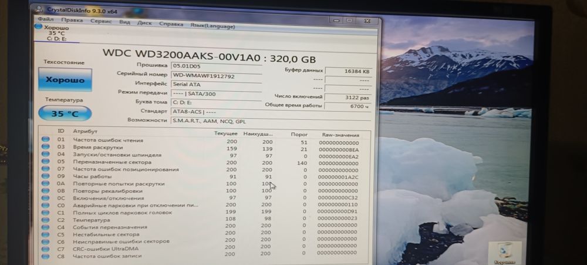Click the status circle for Нестабильные сектора

coord(45,234)
